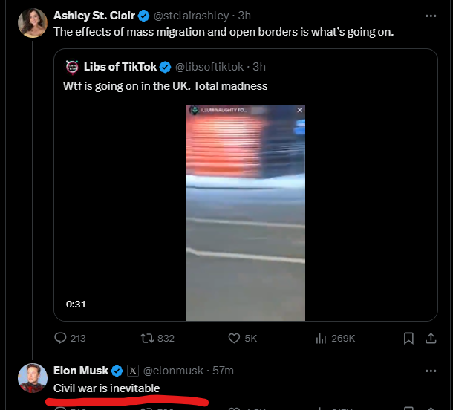Open more options on Elon Musk's reply
Screen dimensions: 453x410
[431, 371]
